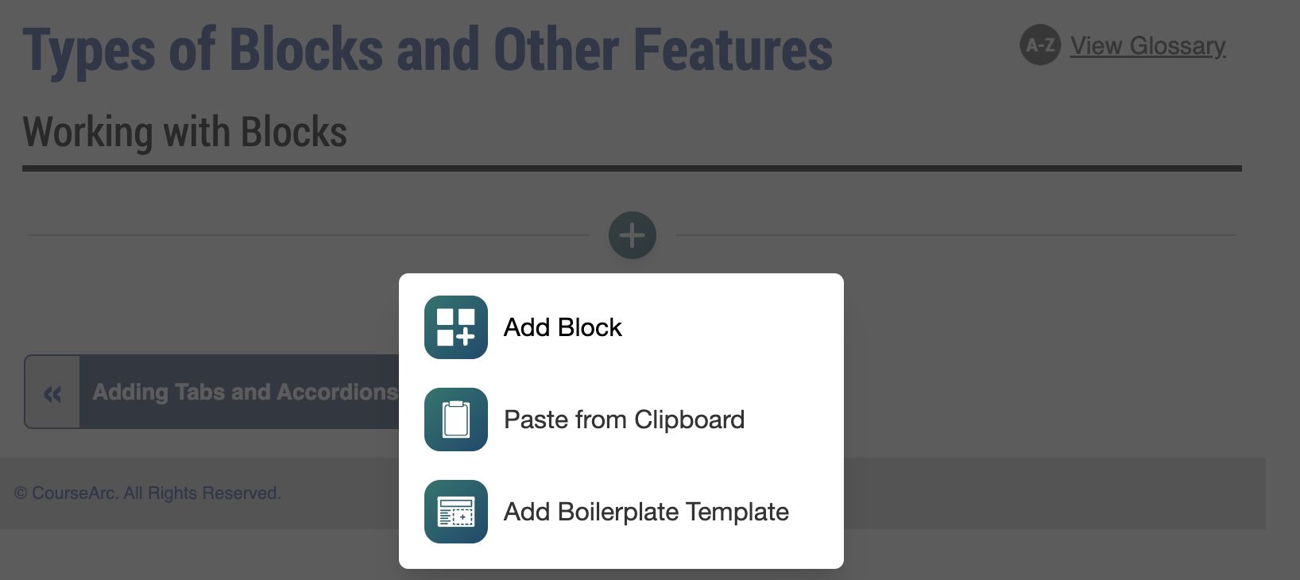Click the Adding Tabs and Accordions navigation button

tap(245, 392)
